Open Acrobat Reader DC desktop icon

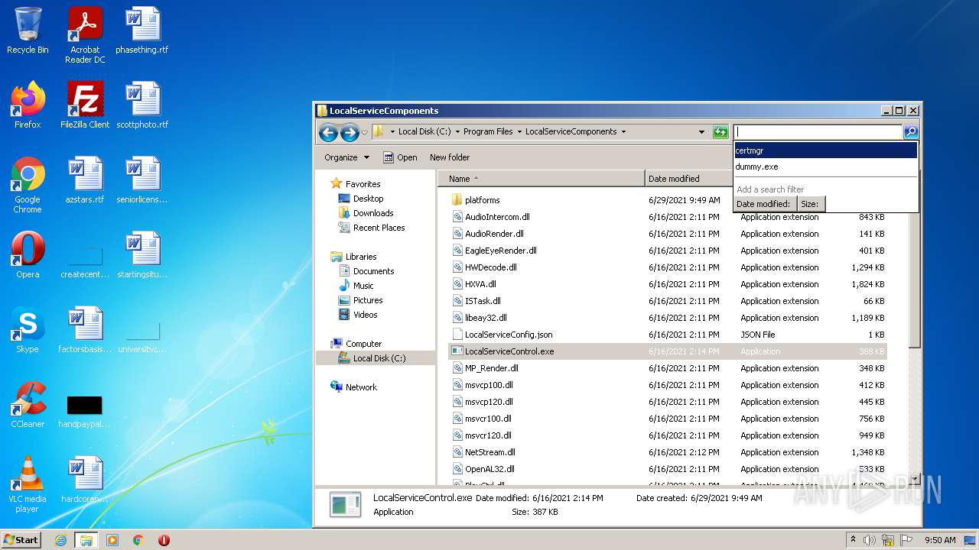click(85, 35)
